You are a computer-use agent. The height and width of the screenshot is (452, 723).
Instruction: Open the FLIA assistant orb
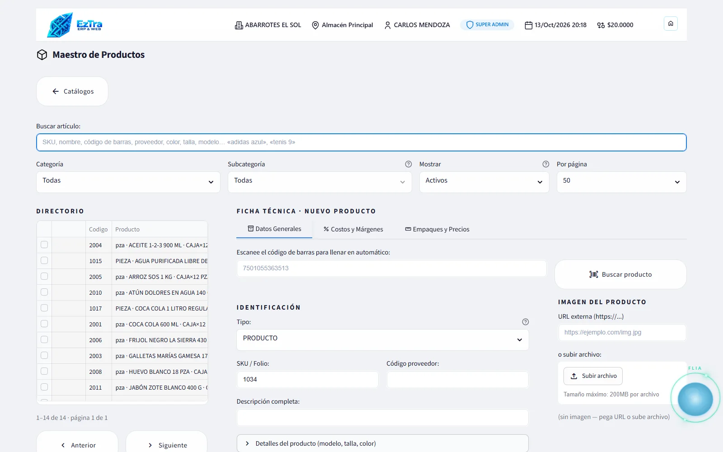coord(695,399)
